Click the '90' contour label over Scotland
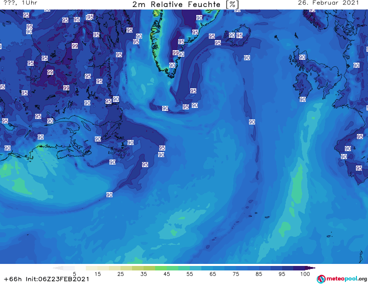The height and width of the screenshot is (284, 368). [x=302, y=57]
